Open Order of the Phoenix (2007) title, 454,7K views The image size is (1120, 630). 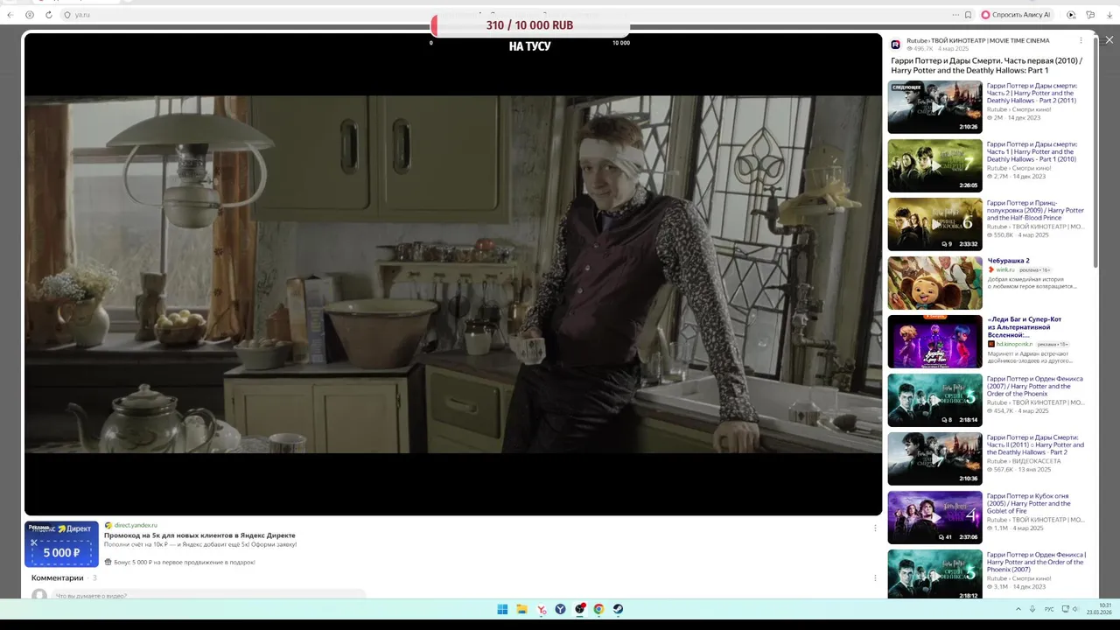click(1034, 386)
